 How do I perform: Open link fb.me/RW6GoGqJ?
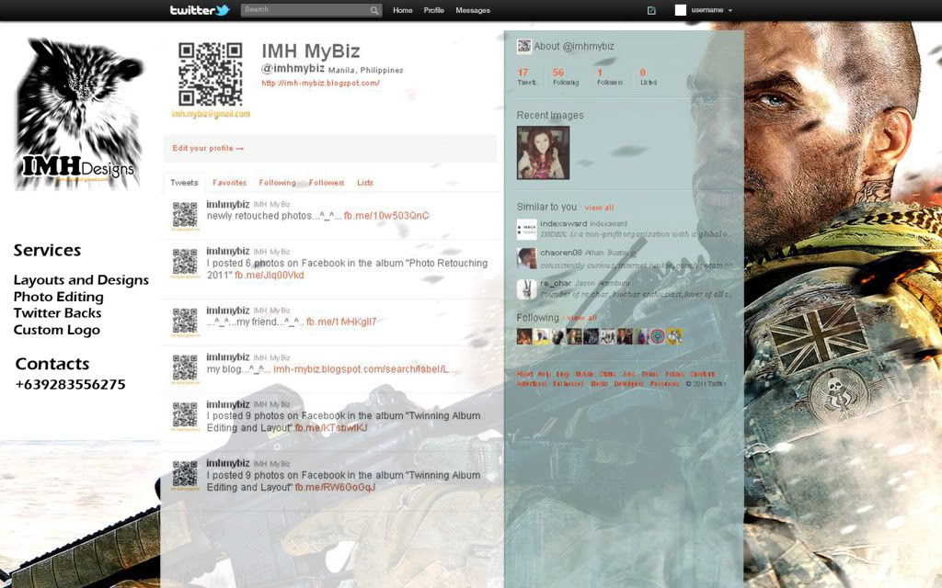tap(335, 487)
